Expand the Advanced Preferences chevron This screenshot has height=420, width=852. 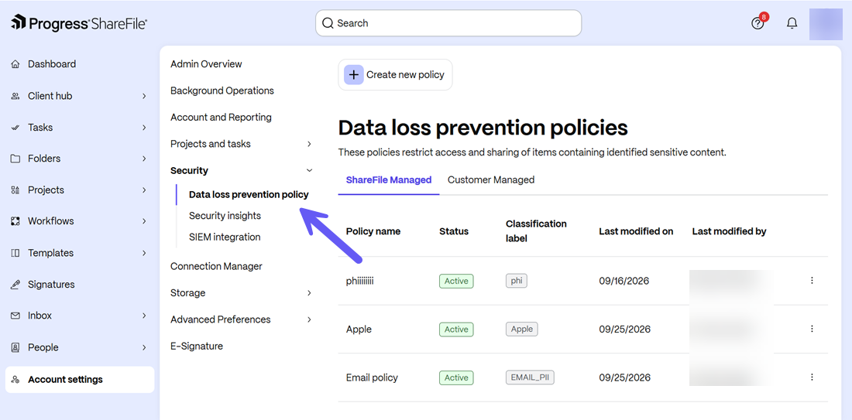click(x=309, y=319)
